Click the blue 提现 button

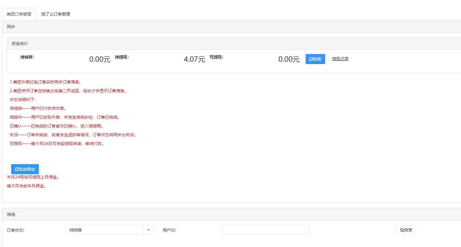click(315, 59)
